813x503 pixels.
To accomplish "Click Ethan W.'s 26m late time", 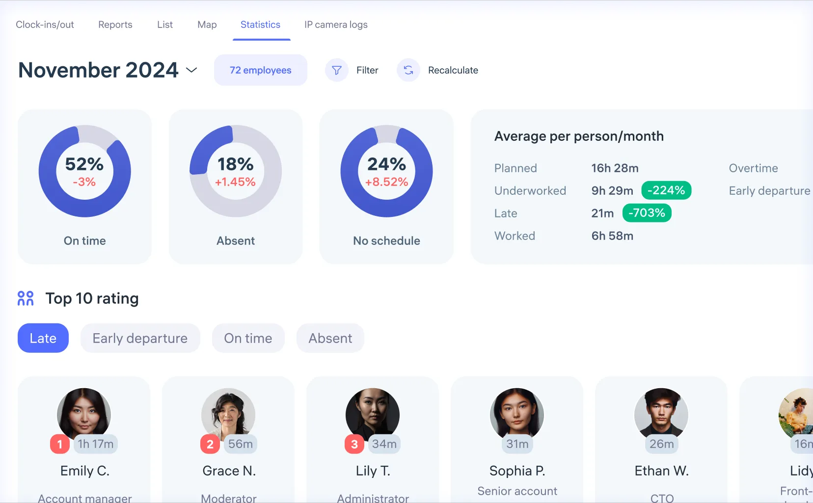I will (x=662, y=444).
